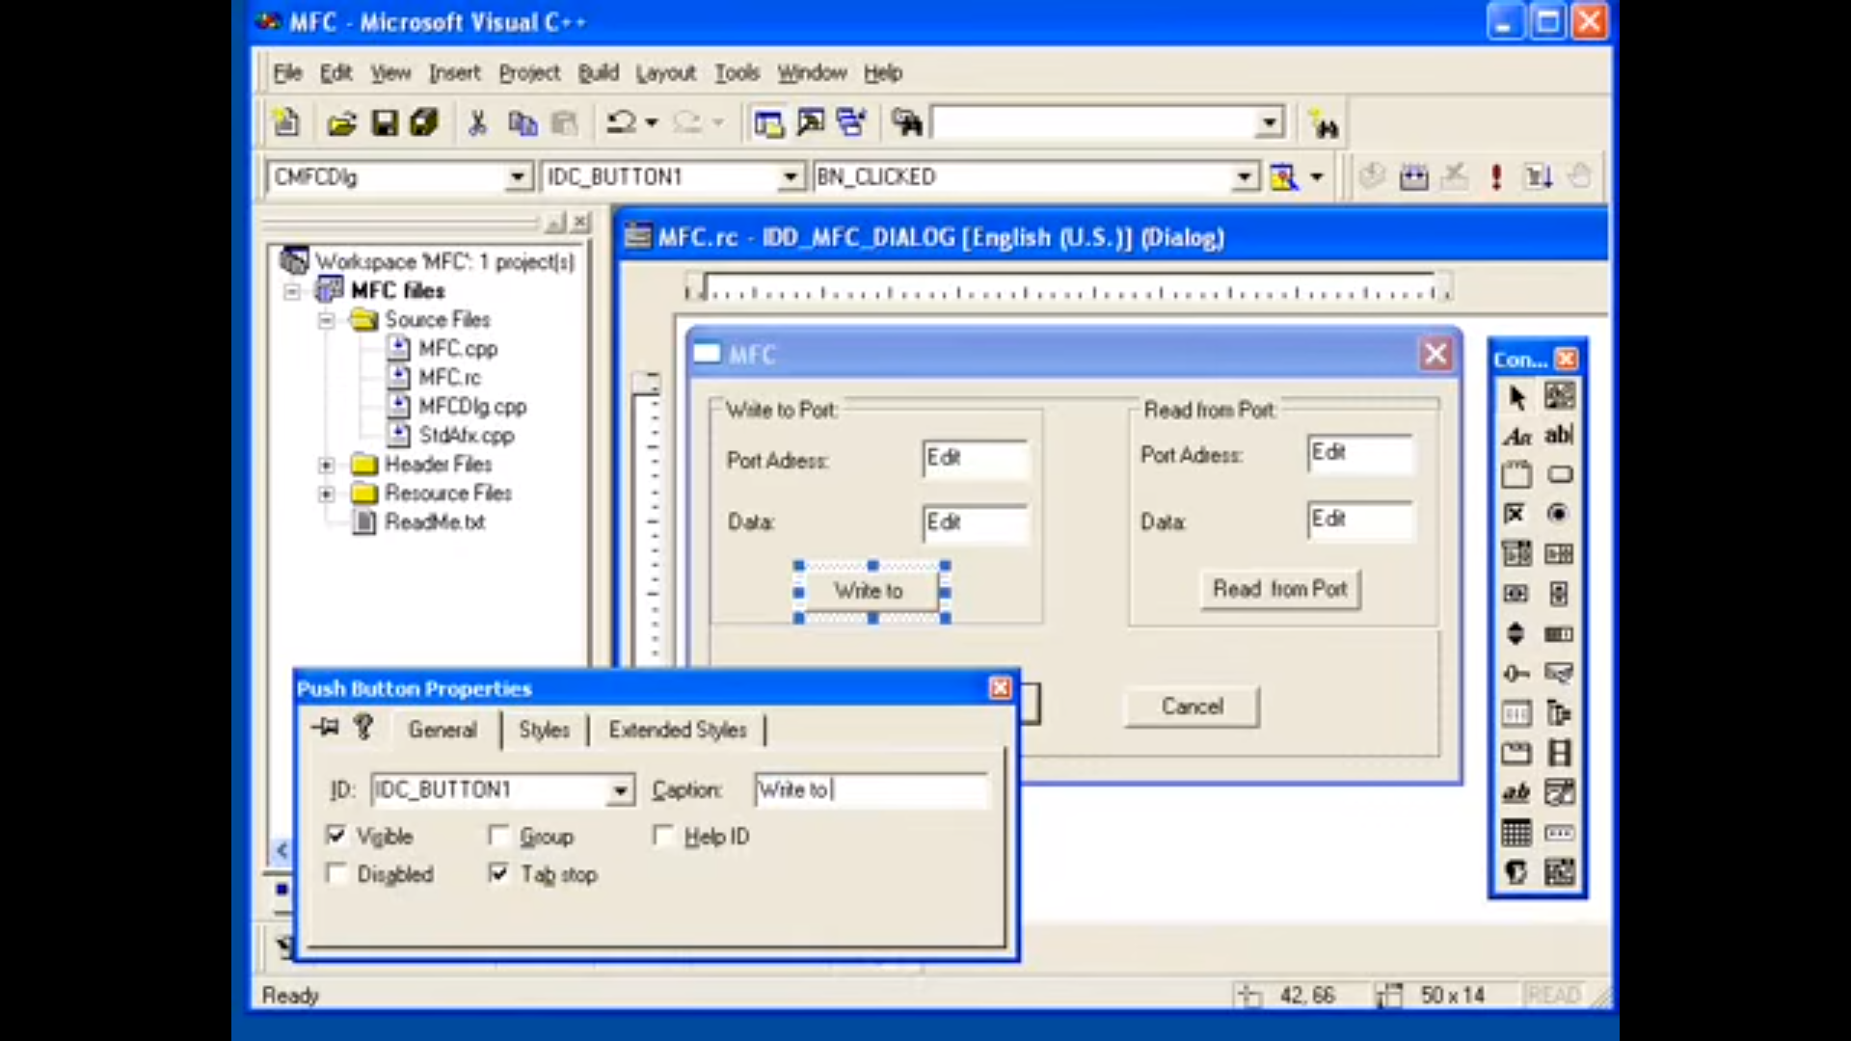Click the New Text File toolbar icon

pos(285,123)
